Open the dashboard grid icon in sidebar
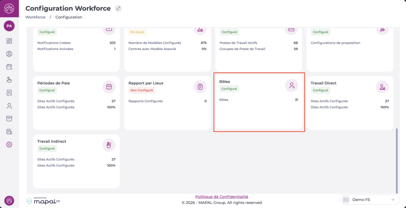406x208 pixels. pos(9,41)
